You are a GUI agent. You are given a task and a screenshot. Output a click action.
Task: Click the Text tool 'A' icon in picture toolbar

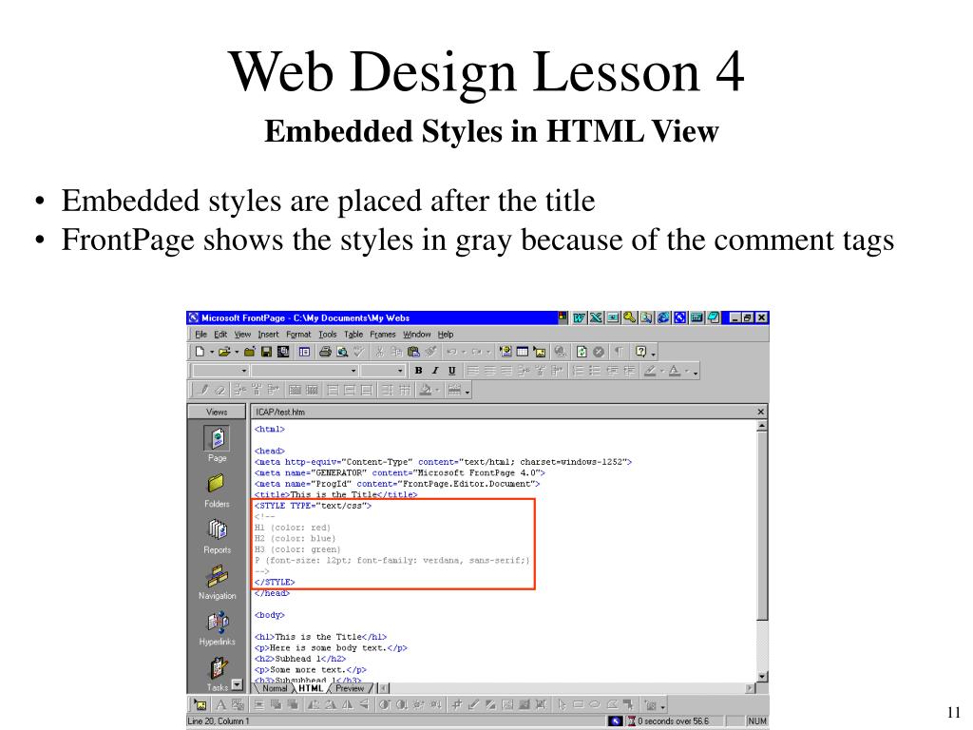click(220, 704)
